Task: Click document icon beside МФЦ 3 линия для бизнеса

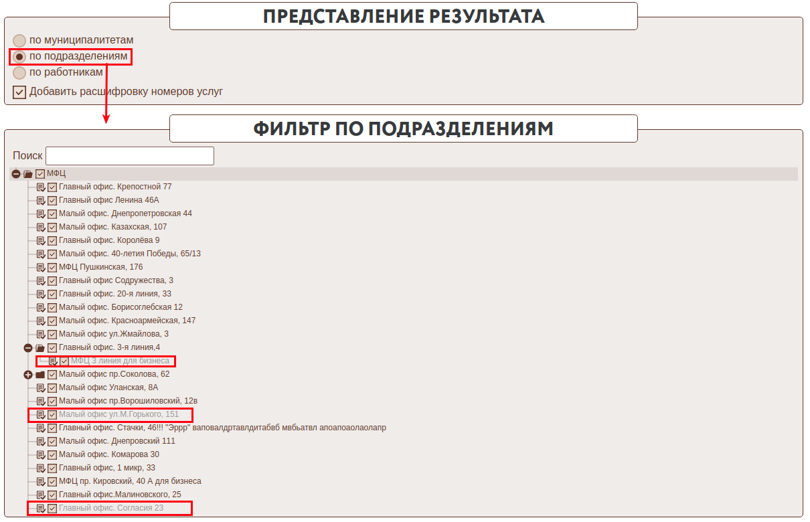Action: pyautogui.click(x=52, y=361)
